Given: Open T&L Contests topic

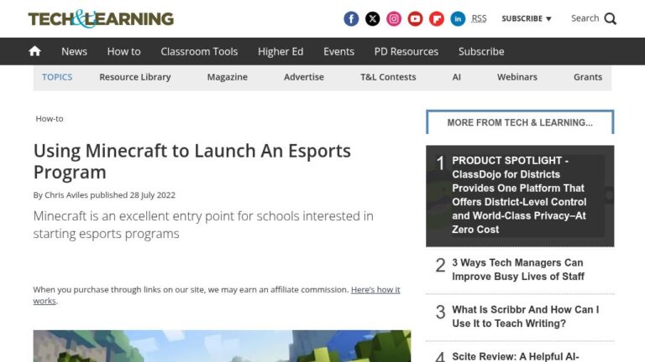Looking at the screenshot, I should [388, 77].
